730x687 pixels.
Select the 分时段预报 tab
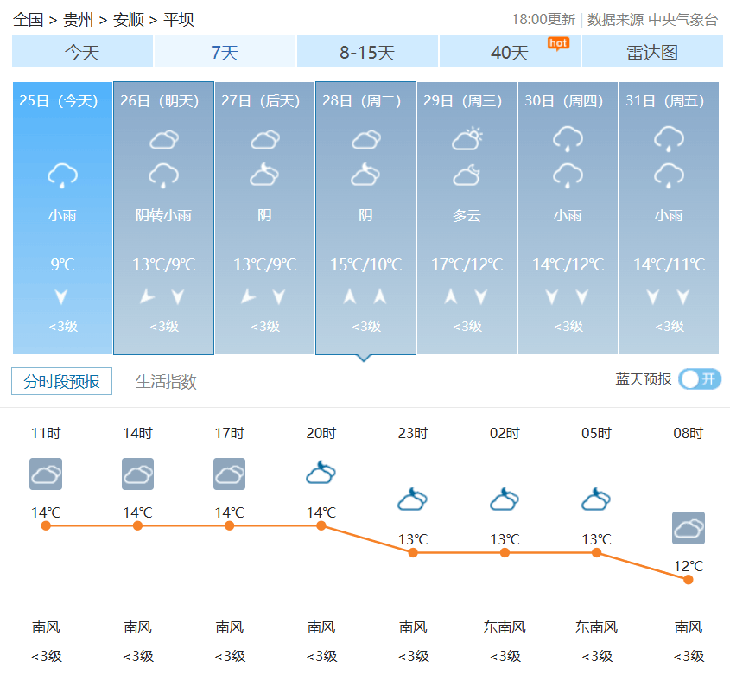click(61, 381)
